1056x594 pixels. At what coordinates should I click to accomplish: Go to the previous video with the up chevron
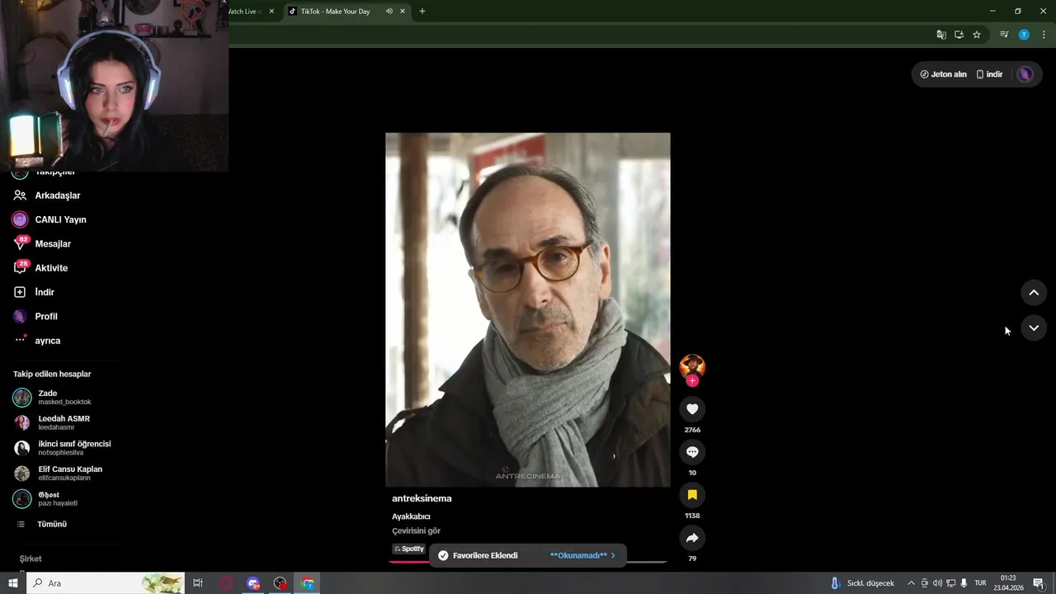[1034, 293]
